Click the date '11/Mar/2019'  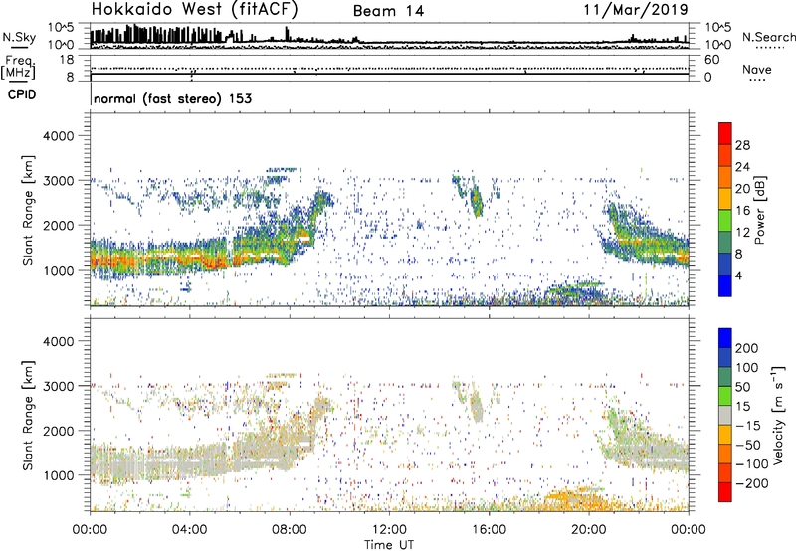(636, 10)
